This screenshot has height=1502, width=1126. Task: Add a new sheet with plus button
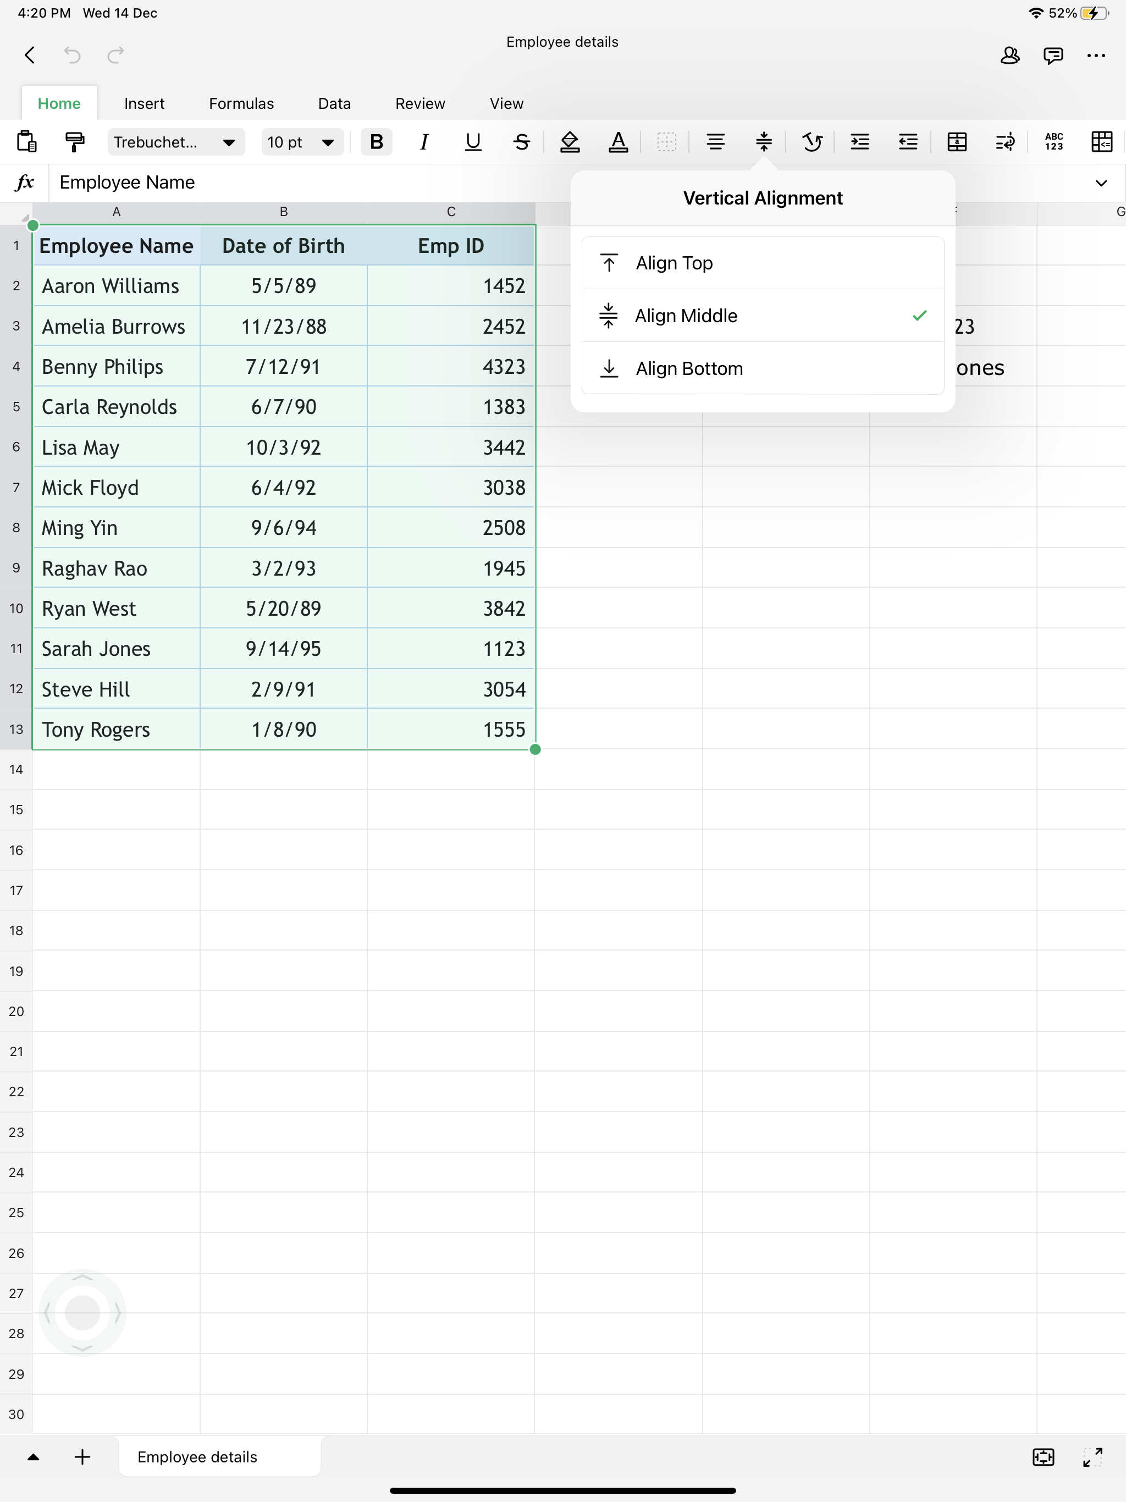click(x=82, y=1456)
